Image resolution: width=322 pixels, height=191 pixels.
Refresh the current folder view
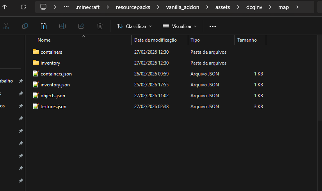coord(23,7)
